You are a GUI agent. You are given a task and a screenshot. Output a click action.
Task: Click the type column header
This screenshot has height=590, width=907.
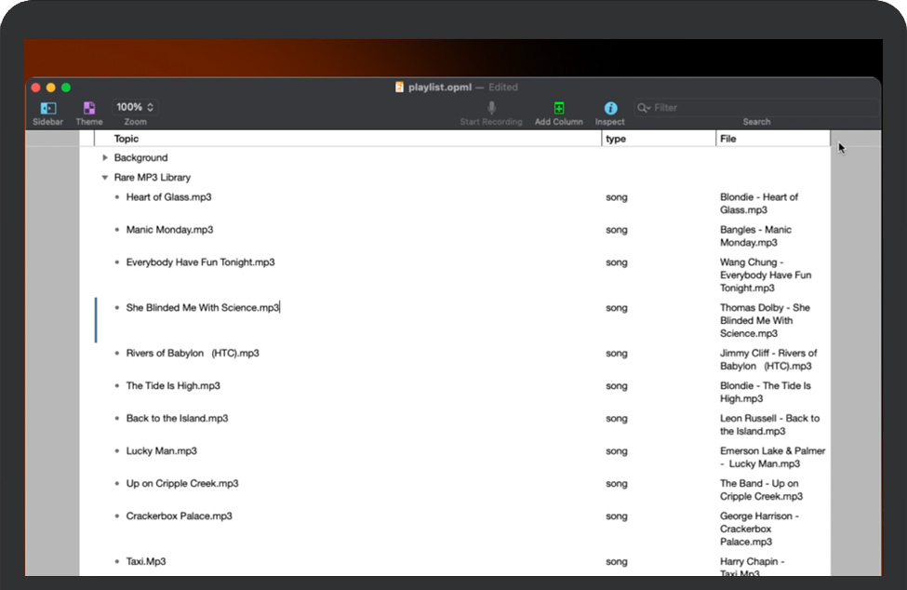pyautogui.click(x=616, y=139)
